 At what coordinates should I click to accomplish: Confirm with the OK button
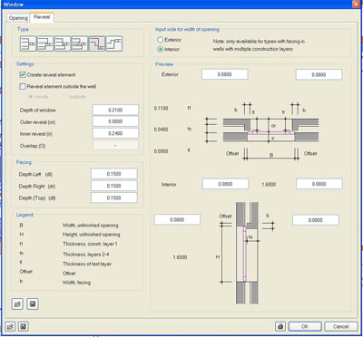tap(305, 326)
